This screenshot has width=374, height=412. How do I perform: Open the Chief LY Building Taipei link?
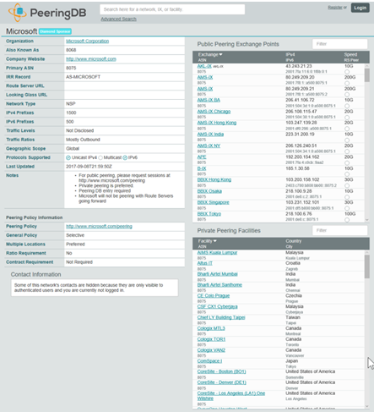[x=221, y=317]
